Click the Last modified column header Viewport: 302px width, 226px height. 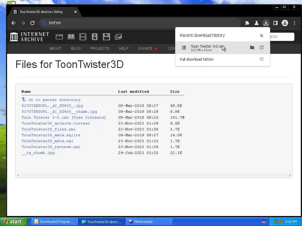(134, 92)
